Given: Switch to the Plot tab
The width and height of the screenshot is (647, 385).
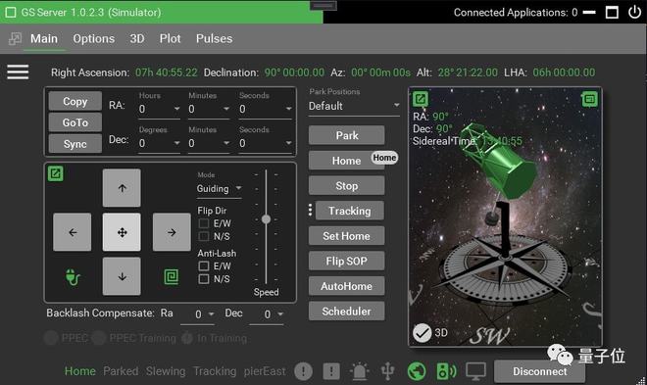Looking at the screenshot, I should point(170,39).
